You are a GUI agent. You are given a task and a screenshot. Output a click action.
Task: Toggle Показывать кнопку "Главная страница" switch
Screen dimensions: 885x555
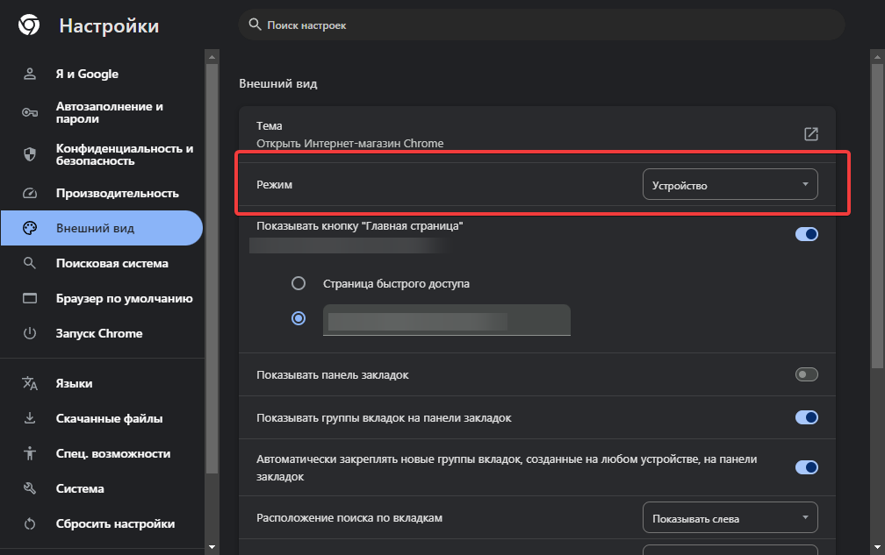(806, 234)
